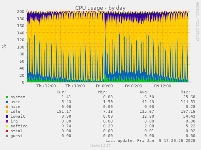
Task: Click softirq average value 2.08
Action: click(149, 126)
